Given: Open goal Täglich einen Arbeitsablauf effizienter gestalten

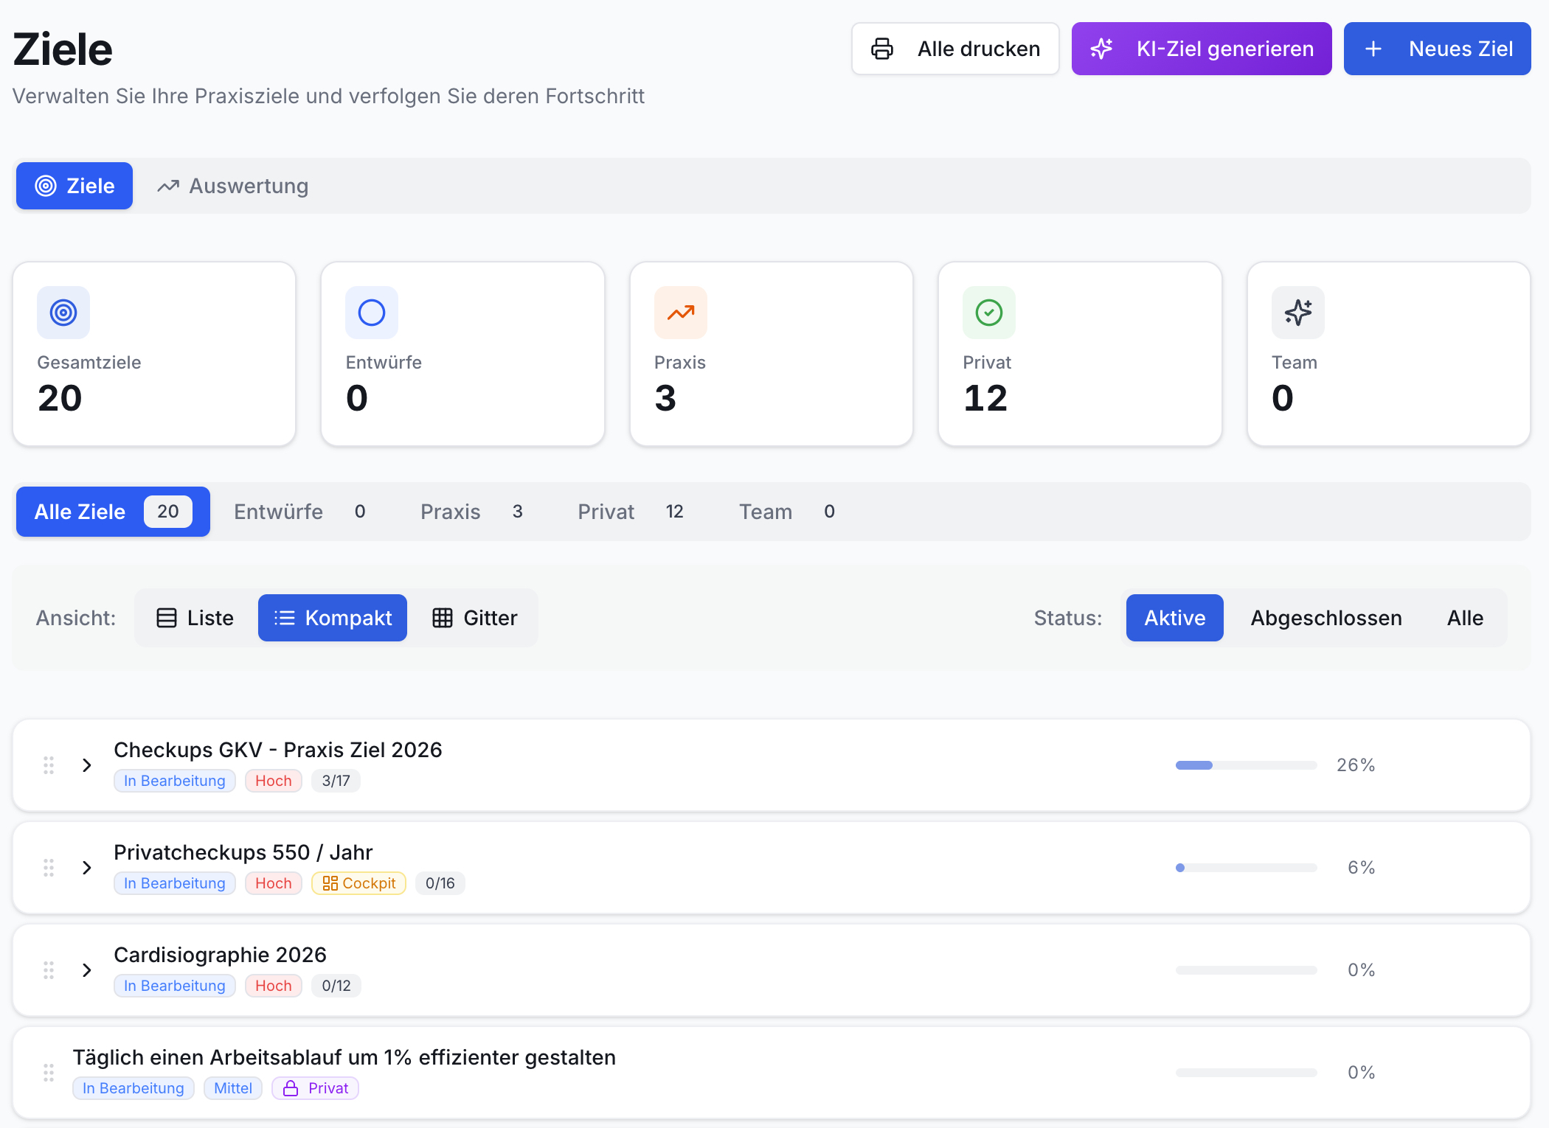Looking at the screenshot, I should tap(344, 1057).
